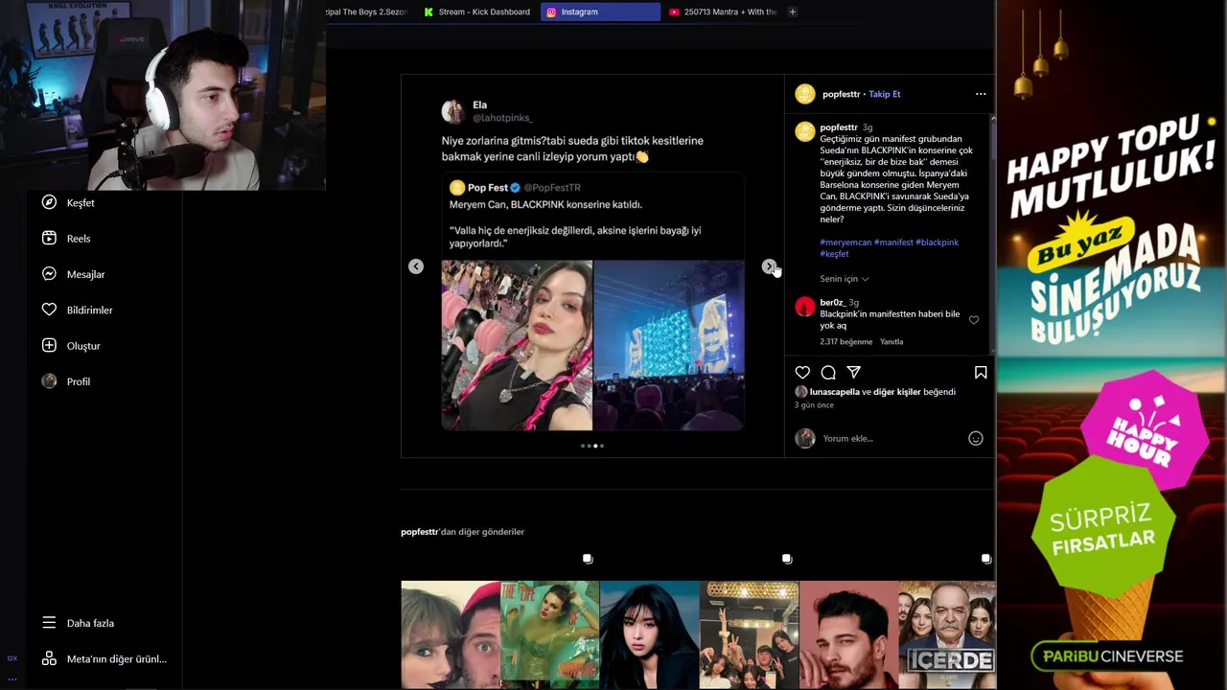
Task: Switch to the 250713 Mantra YouTube tab
Action: coord(723,11)
